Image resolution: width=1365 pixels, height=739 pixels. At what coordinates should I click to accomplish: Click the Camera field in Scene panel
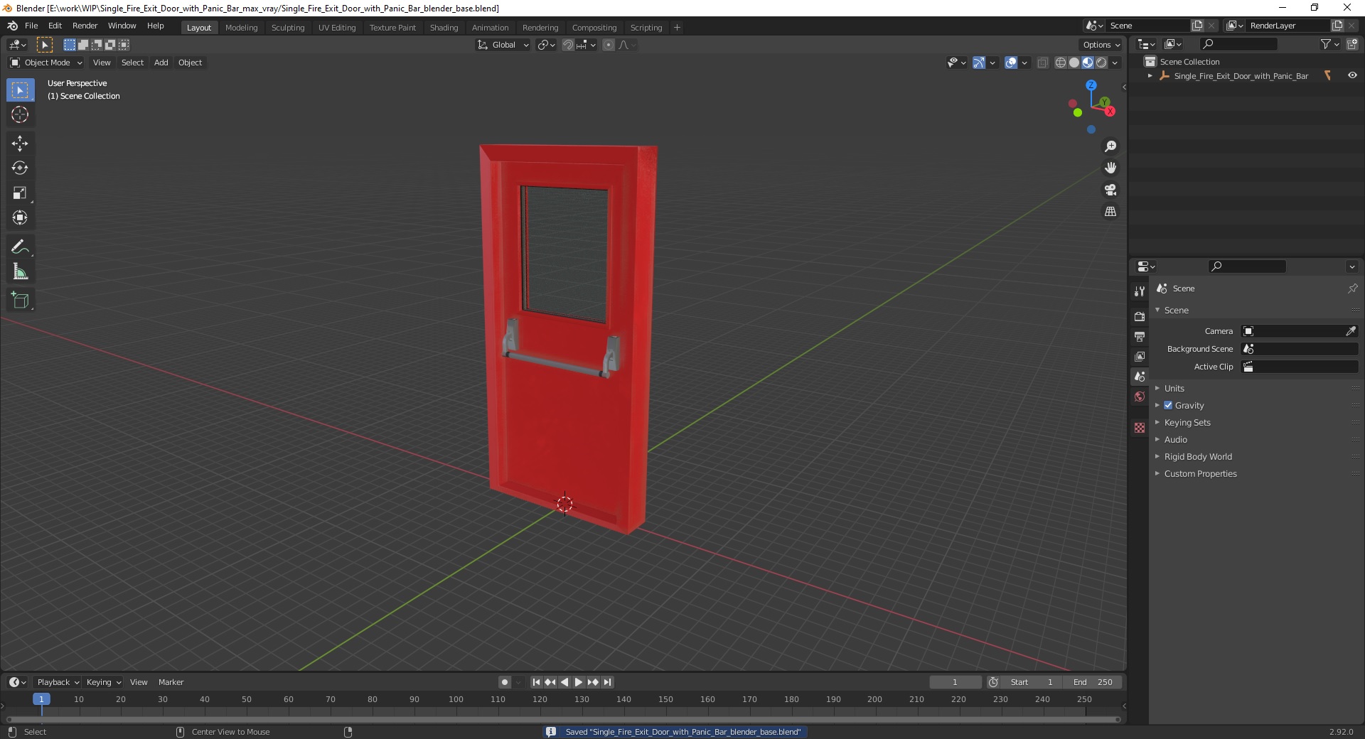click(x=1300, y=331)
